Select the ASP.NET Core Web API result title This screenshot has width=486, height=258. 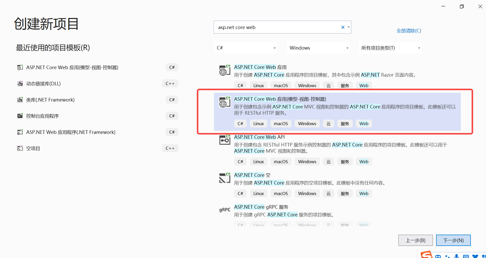[259, 137]
